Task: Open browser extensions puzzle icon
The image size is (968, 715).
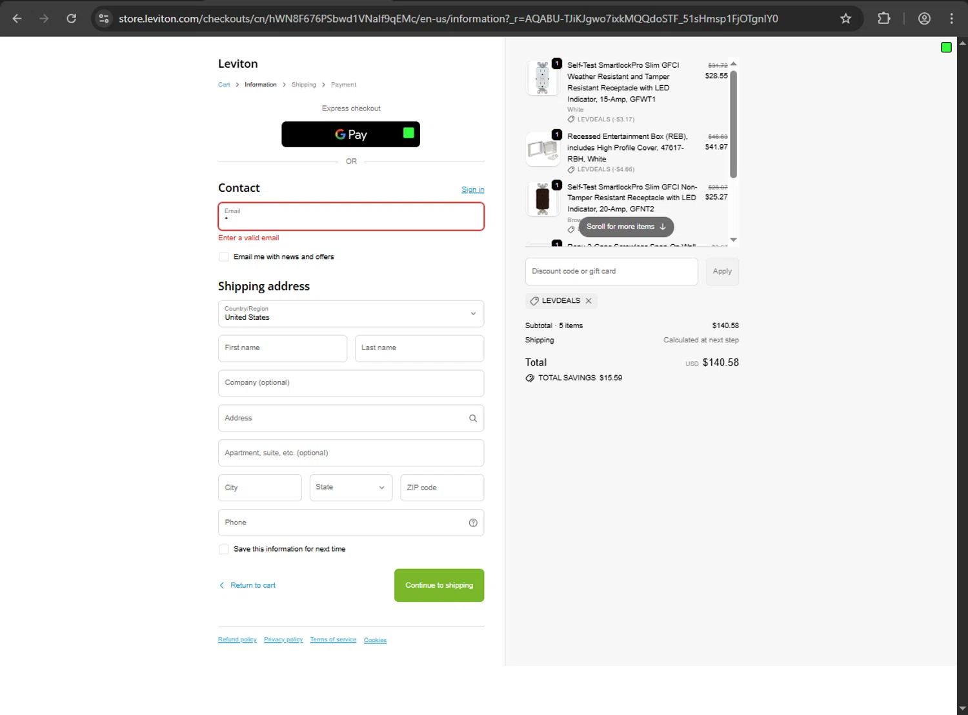Action: pyautogui.click(x=884, y=19)
